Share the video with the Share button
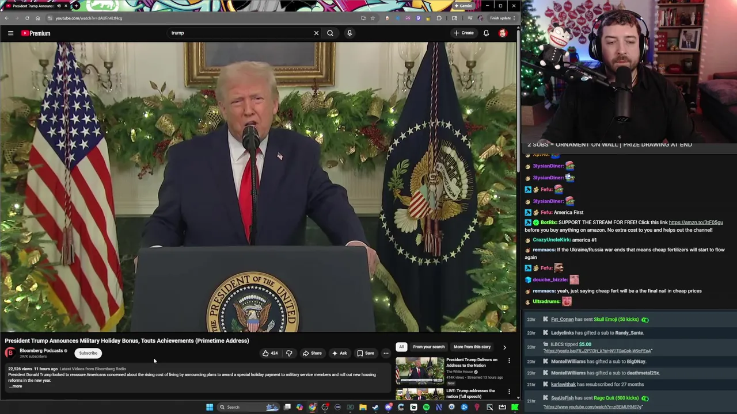The width and height of the screenshot is (737, 414). (312, 353)
